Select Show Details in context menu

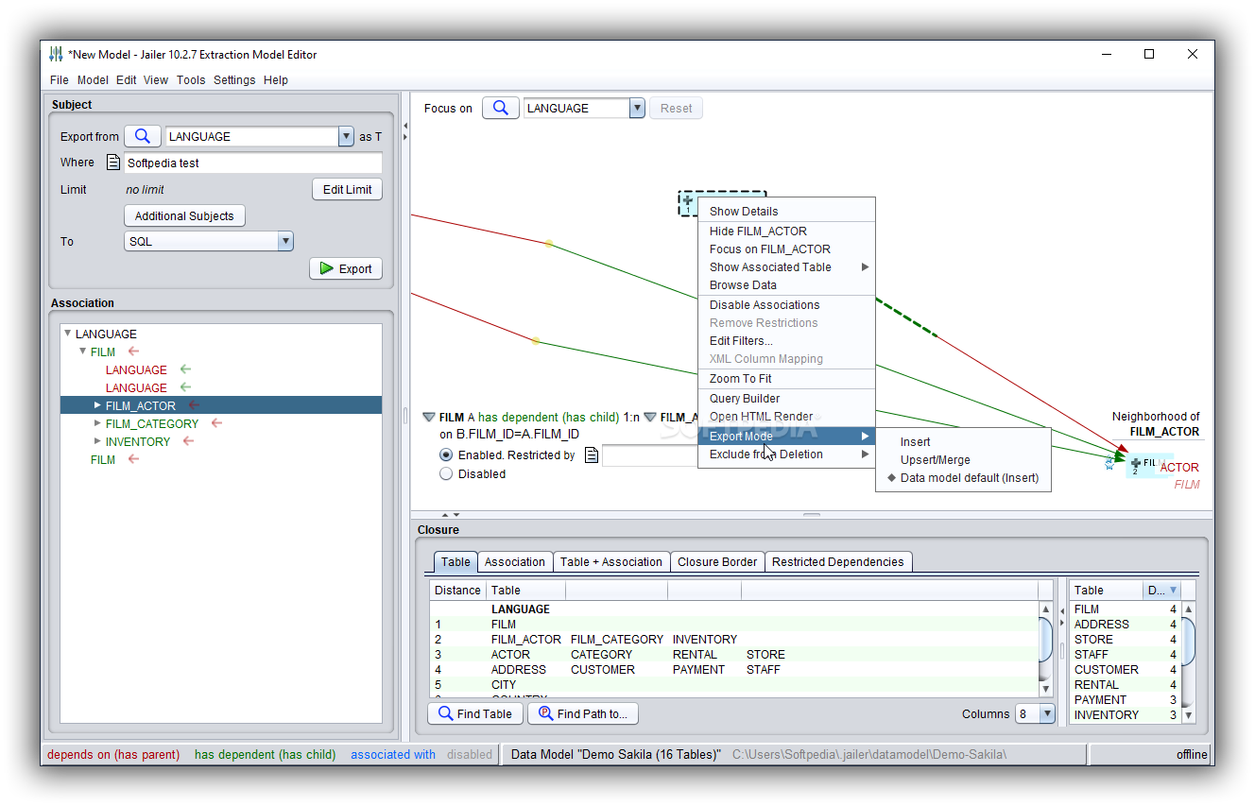pos(786,211)
